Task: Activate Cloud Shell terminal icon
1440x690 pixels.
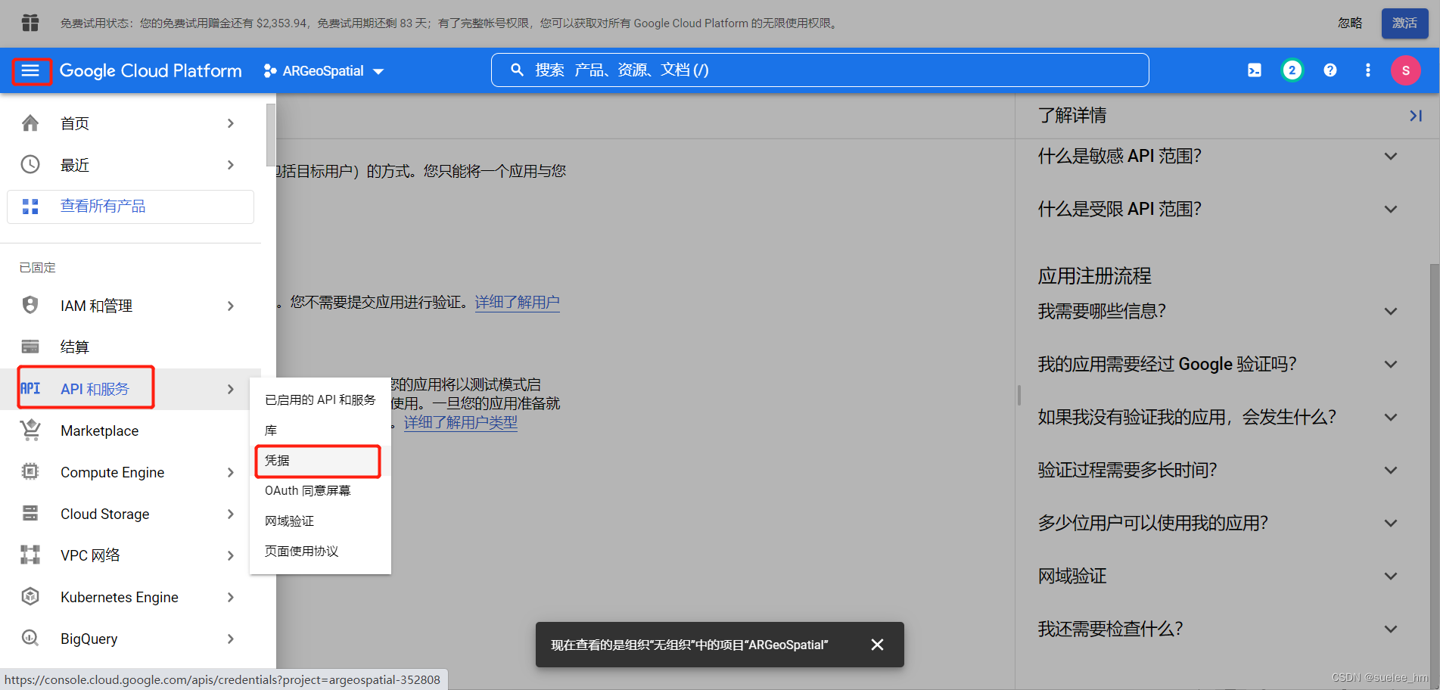Action: 1255,70
